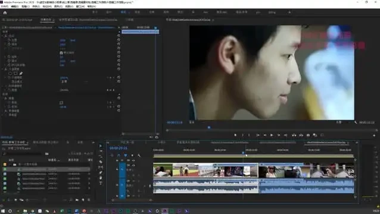Viewport: 380px width, 214px height.
Task: Click New Item icon in Project panel
Action: [x=83, y=200]
